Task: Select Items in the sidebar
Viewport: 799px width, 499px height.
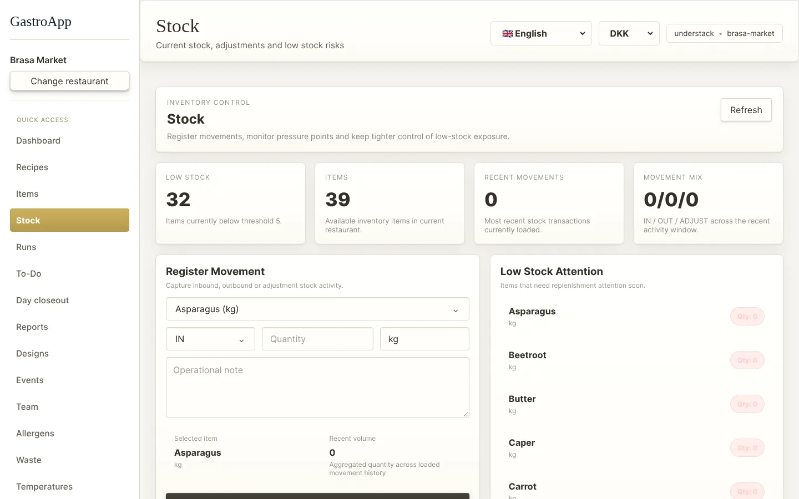Action: tap(69, 194)
